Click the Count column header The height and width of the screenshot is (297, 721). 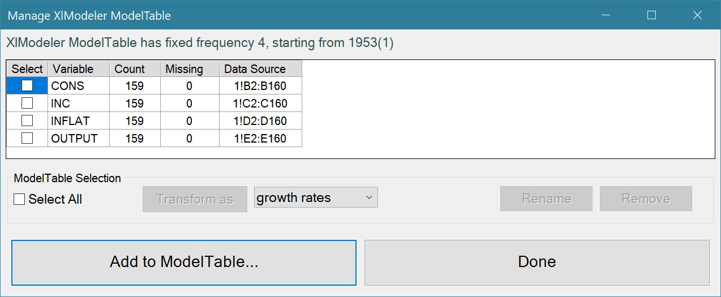coord(135,69)
